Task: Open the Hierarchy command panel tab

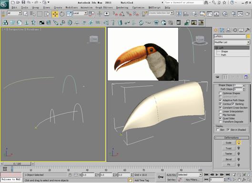Action: [228, 30]
